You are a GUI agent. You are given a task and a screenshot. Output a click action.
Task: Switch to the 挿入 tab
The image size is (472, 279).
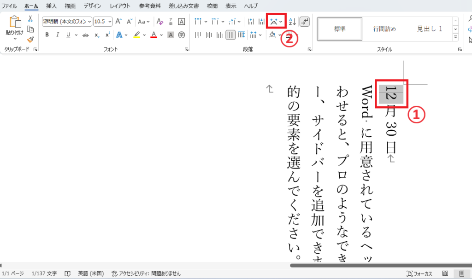51,6
